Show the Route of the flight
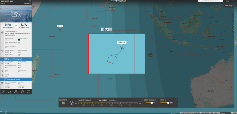Viewport: 237px width, 114px height. pos(10,91)
